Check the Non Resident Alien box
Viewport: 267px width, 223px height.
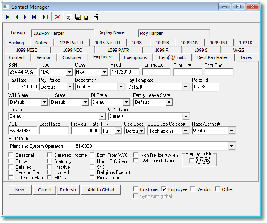136,155
